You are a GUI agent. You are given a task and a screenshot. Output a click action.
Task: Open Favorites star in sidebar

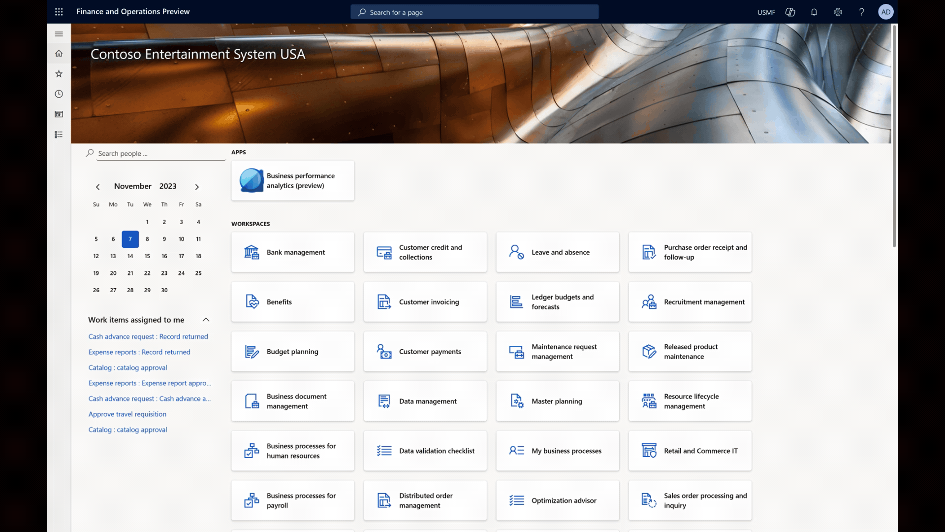tap(59, 74)
